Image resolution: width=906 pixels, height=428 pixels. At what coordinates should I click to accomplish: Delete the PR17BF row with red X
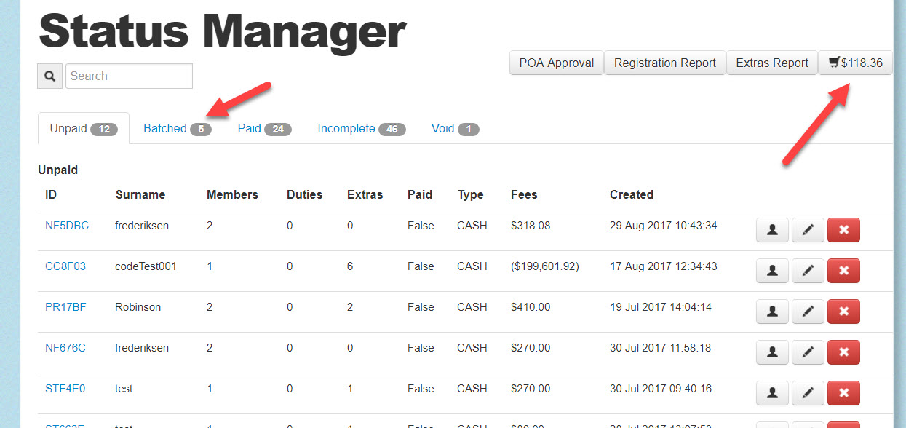(843, 312)
